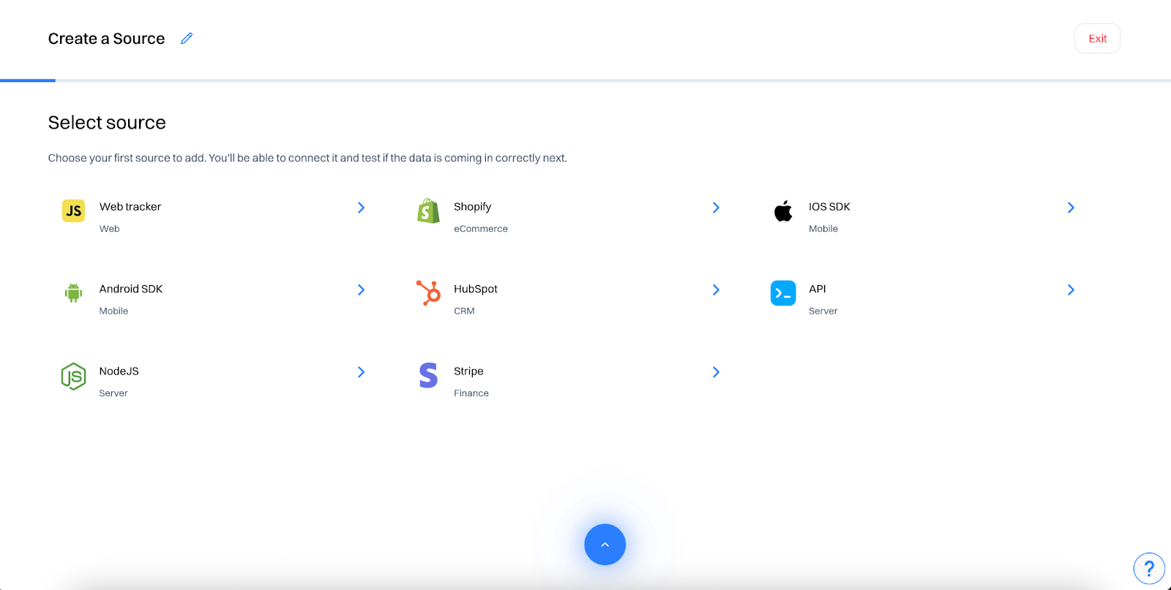This screenshot has height=590, width=1171.
Task: Click the wizard progress bar
Action: tap(585, 80)
